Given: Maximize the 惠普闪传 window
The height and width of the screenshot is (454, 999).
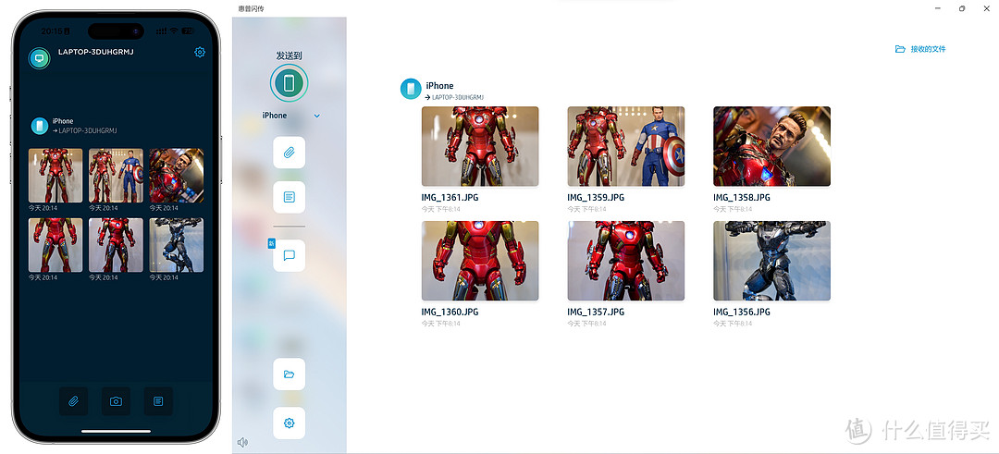Looking at the screenshot, I should 961,8.
